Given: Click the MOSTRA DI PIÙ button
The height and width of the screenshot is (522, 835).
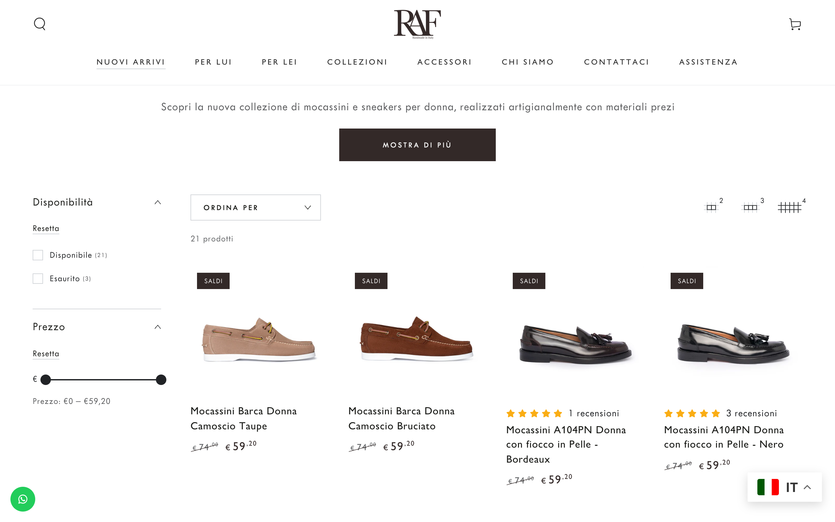Looking at the screenshot, I should tap(417, 145).
